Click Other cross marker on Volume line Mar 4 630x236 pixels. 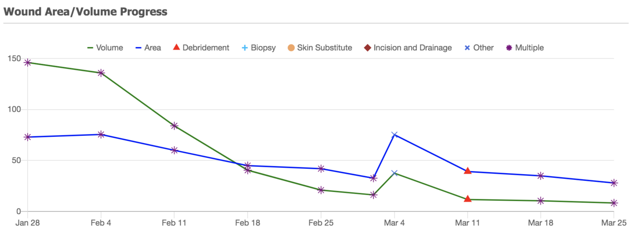coord(394,173)
